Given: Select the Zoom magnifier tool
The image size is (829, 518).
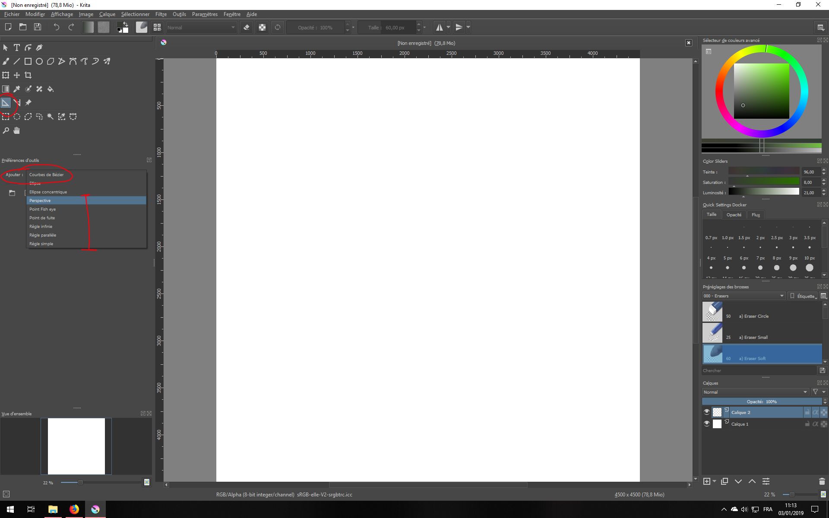Looking at the screenshot, I should click(6, 130).
